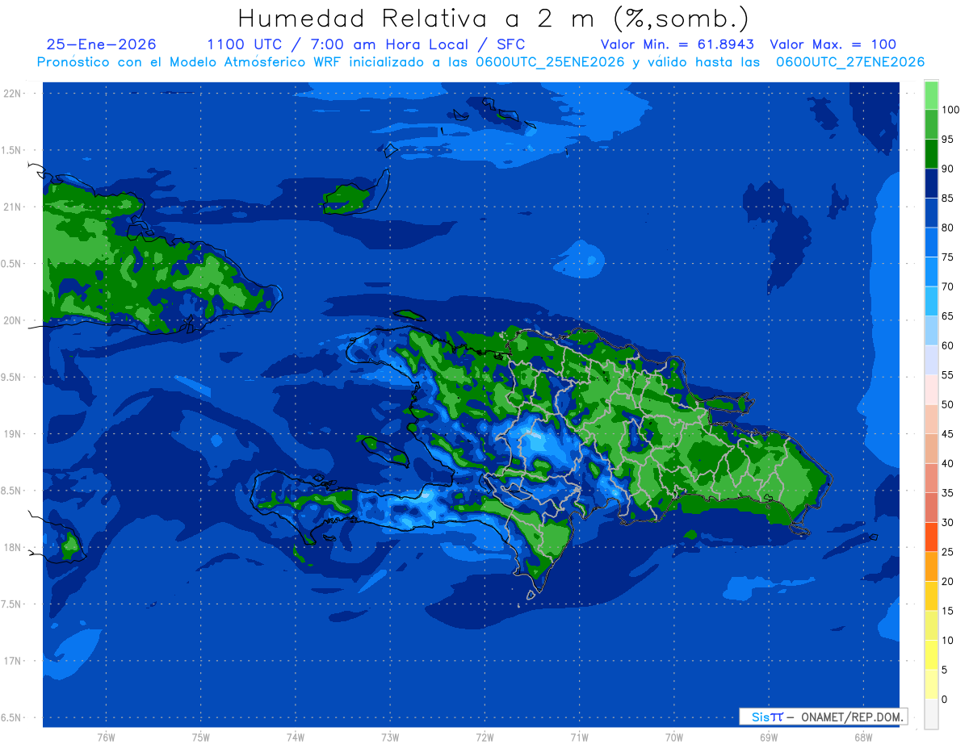Screen dimensions: 969x748
Task: Click the legend value '85'
Action: point(948,198)
